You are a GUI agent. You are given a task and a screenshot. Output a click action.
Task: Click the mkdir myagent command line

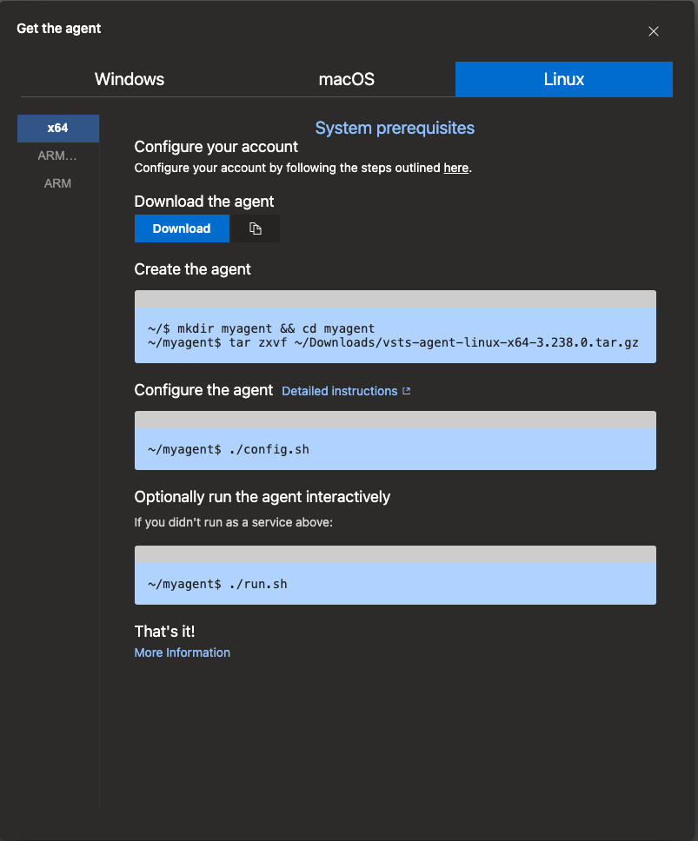262,328
